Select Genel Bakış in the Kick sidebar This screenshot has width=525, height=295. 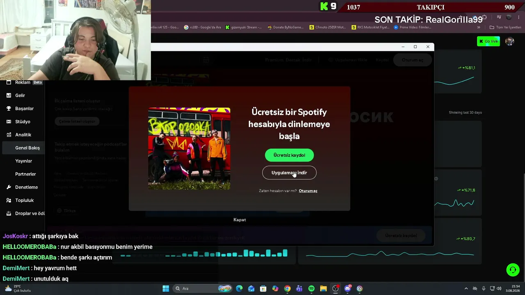[x=24, y=148]
